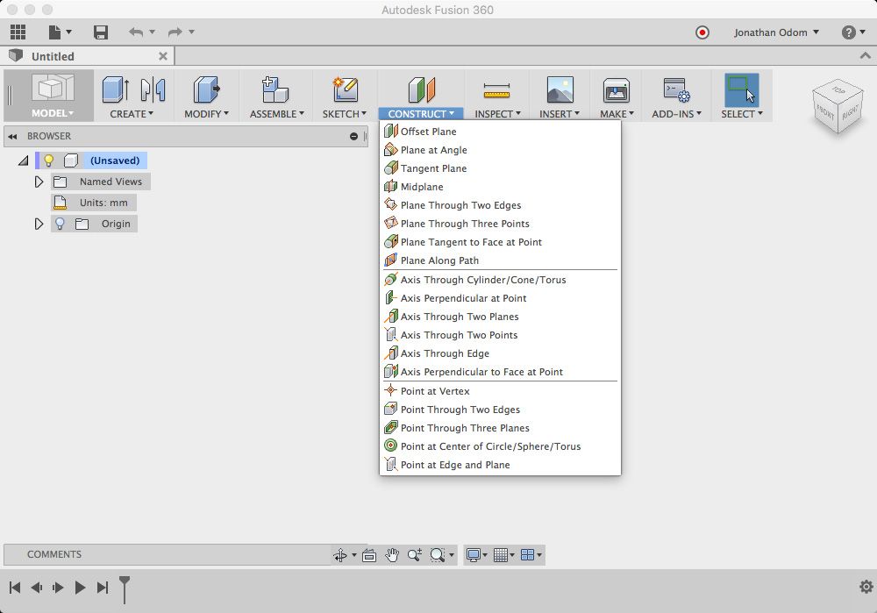Select the Untitled document tab

pos(88,56)
